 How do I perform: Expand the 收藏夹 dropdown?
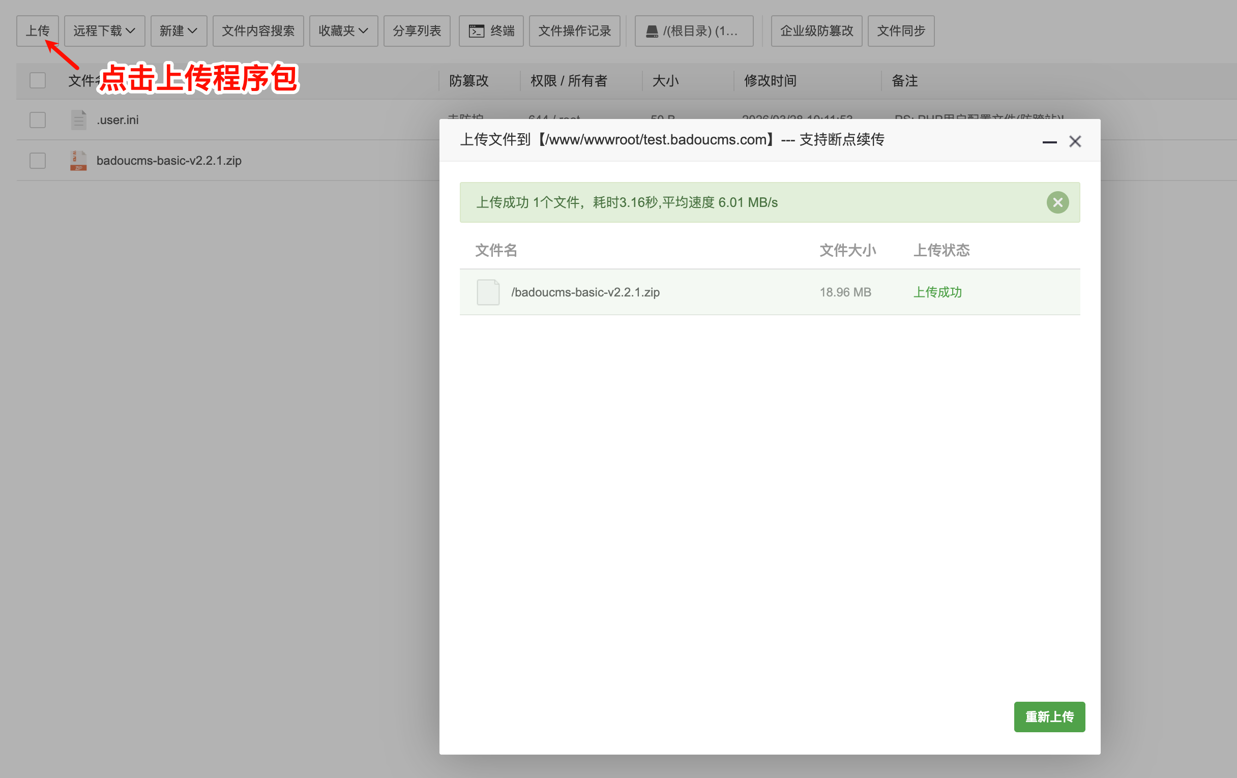pos(343,31)
